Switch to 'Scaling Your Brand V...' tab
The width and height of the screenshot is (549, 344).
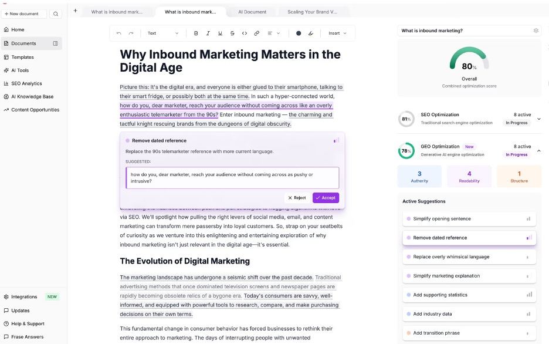point(312,12)
